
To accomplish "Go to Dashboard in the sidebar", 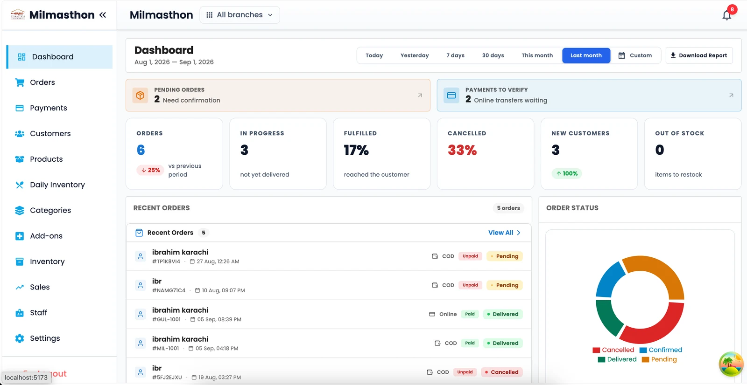I will [60, 57].
